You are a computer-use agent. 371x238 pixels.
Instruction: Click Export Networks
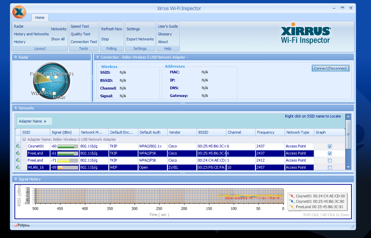pyautogui.click(x=140, y=39)
